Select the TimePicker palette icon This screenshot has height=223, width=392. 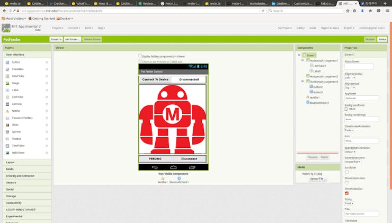point(7,146)
